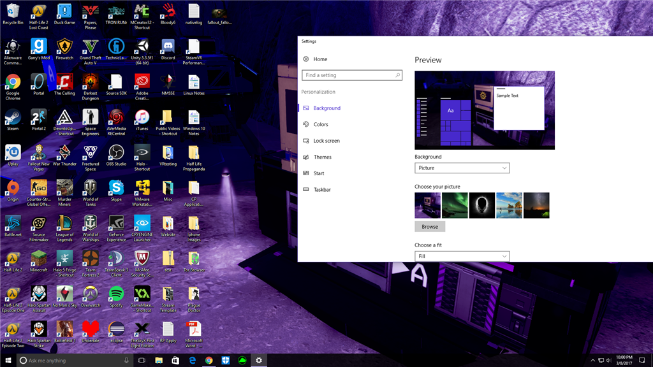Viewport: 653px width, 367px height.
Task: Open the Recycle Bin desktop icon
Action: tap(13, 14)
